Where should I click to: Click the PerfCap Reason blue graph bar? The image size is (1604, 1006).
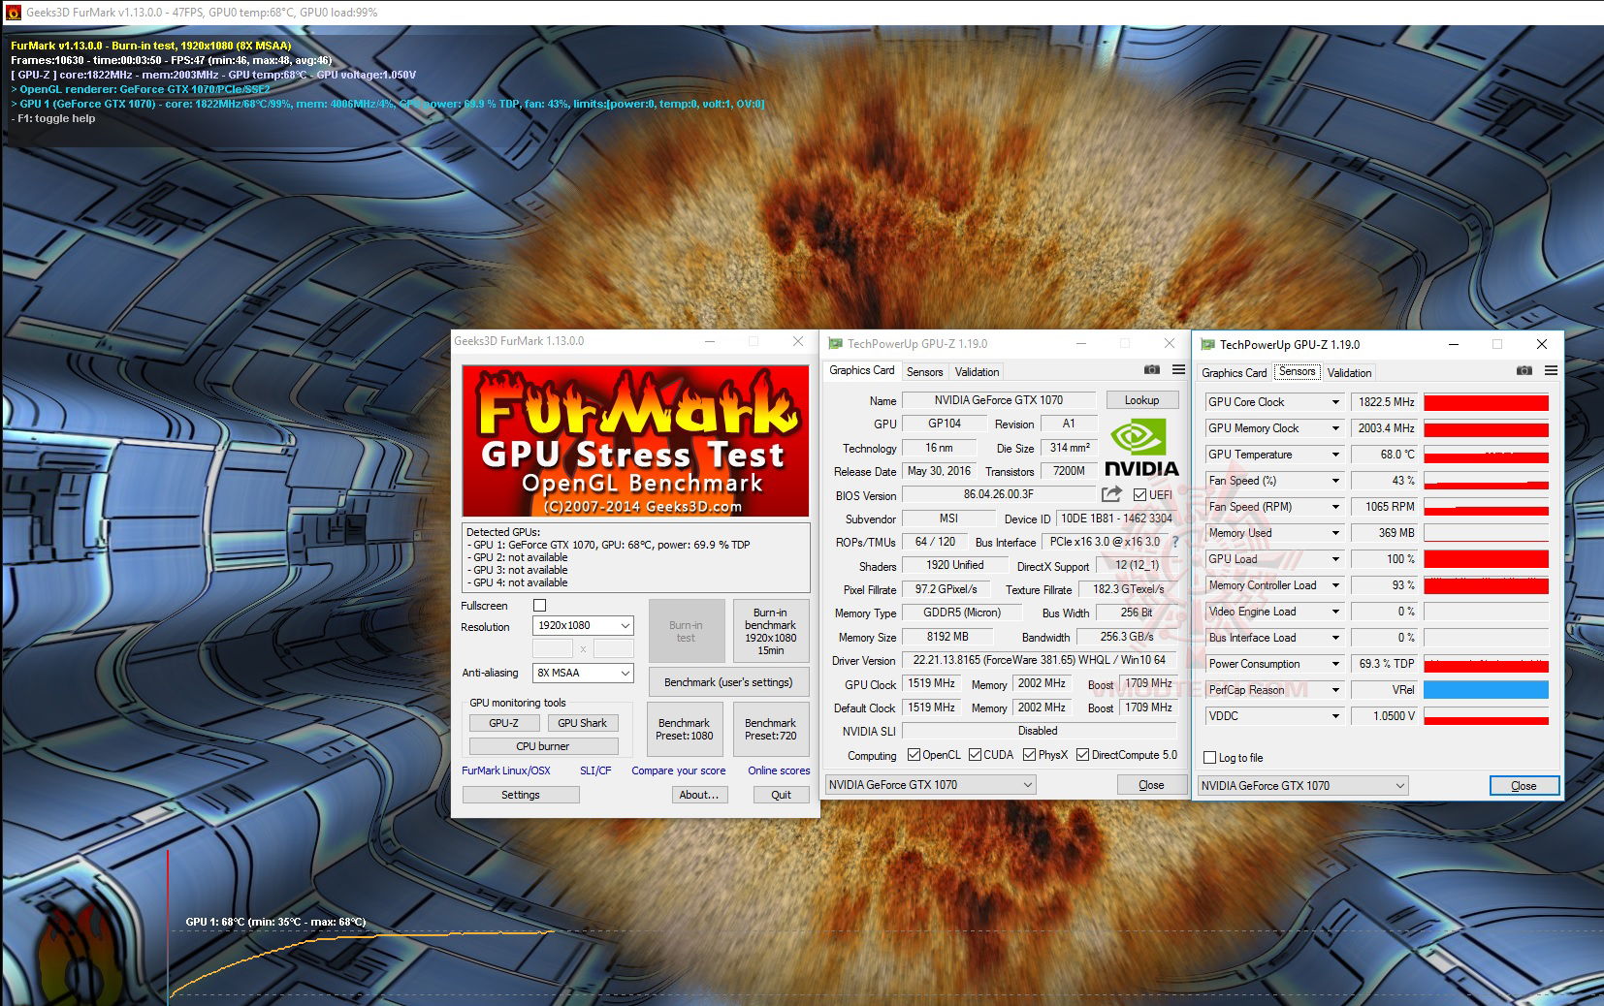pos(1486,690)
